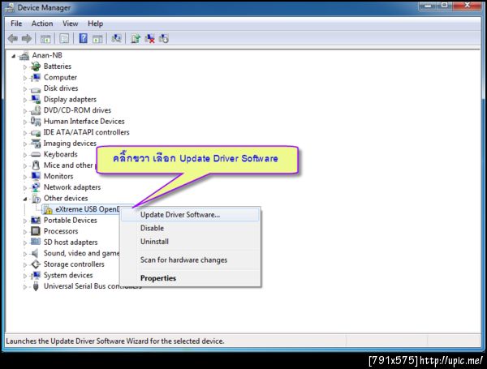The image size is (487, 369).
Task: Collapse the Anan-NB root node
Action: pos(13,56)
